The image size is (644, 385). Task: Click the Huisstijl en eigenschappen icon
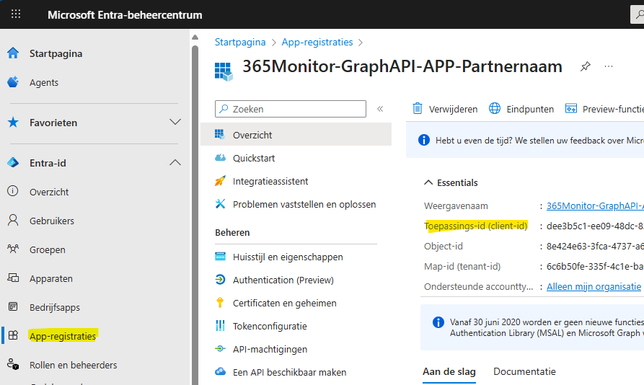[x=220, y=257]
